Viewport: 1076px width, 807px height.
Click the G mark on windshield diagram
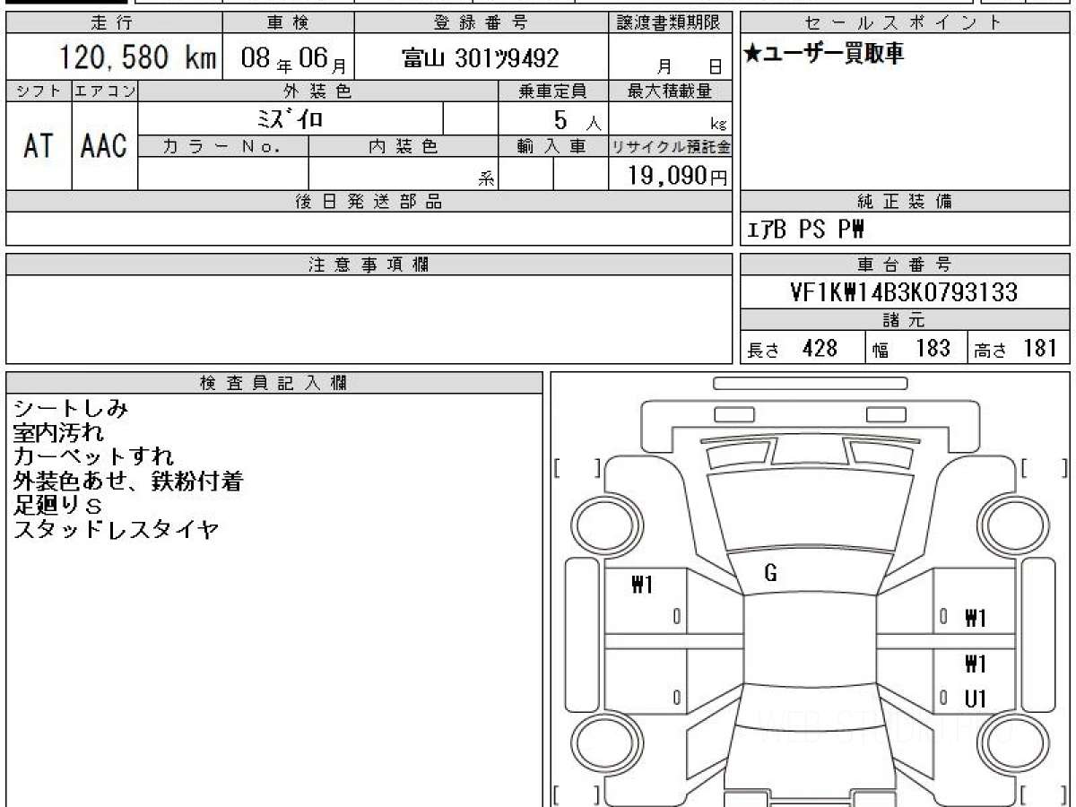coord(770,575)
